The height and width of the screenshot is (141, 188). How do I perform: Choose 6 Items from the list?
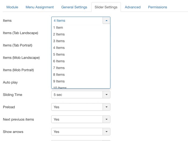(x=59, y=61)
